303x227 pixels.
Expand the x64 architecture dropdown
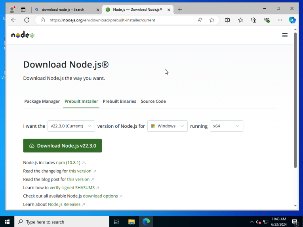tap(227, 126)
